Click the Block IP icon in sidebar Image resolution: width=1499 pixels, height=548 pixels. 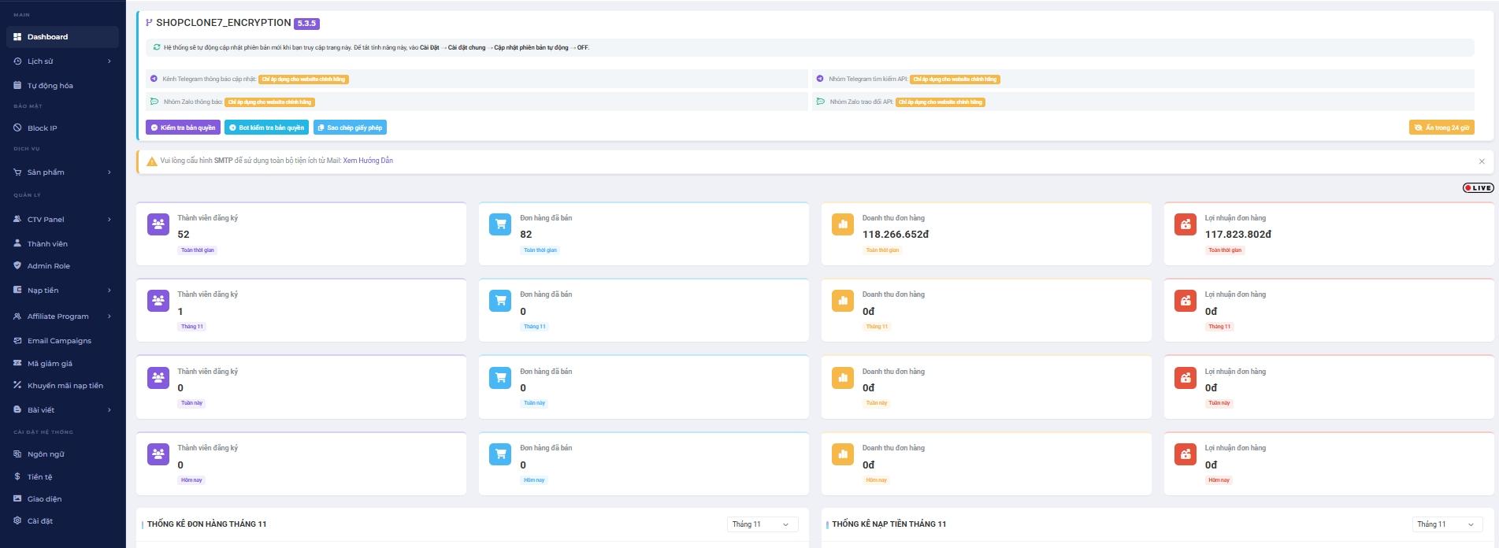[x=17, y=128]
